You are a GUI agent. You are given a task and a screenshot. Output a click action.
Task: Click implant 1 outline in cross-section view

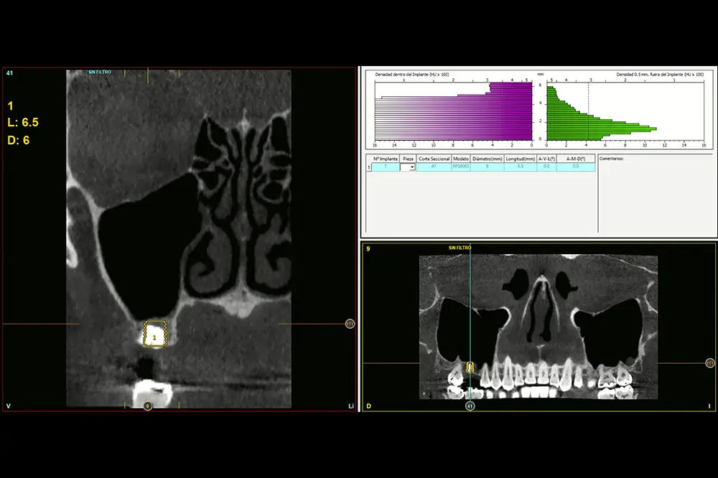[x=154, y=334]
